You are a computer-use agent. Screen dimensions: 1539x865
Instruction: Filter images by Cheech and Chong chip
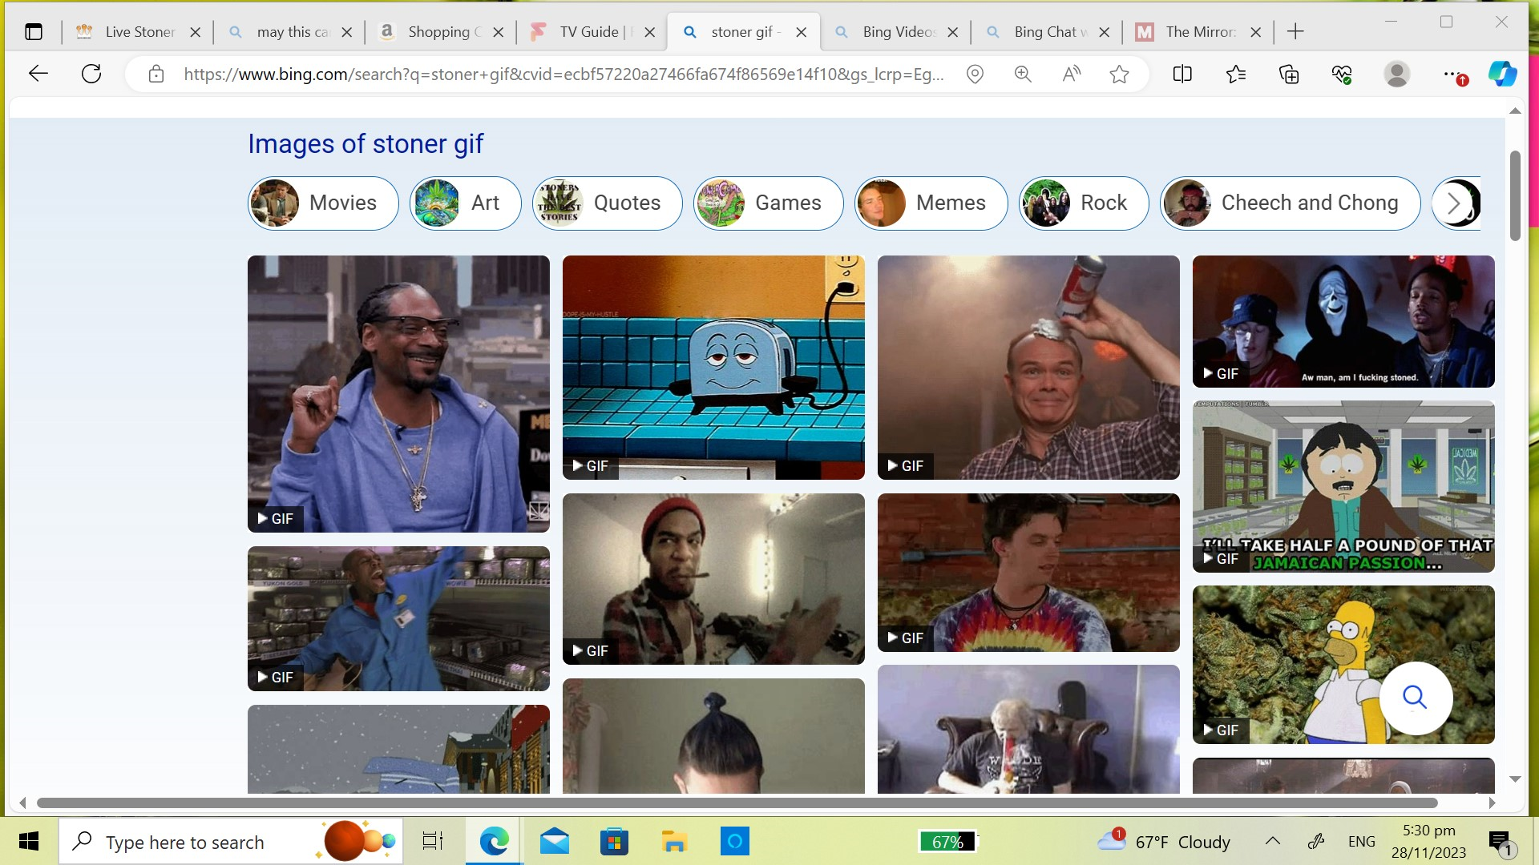coord(1291,203)
